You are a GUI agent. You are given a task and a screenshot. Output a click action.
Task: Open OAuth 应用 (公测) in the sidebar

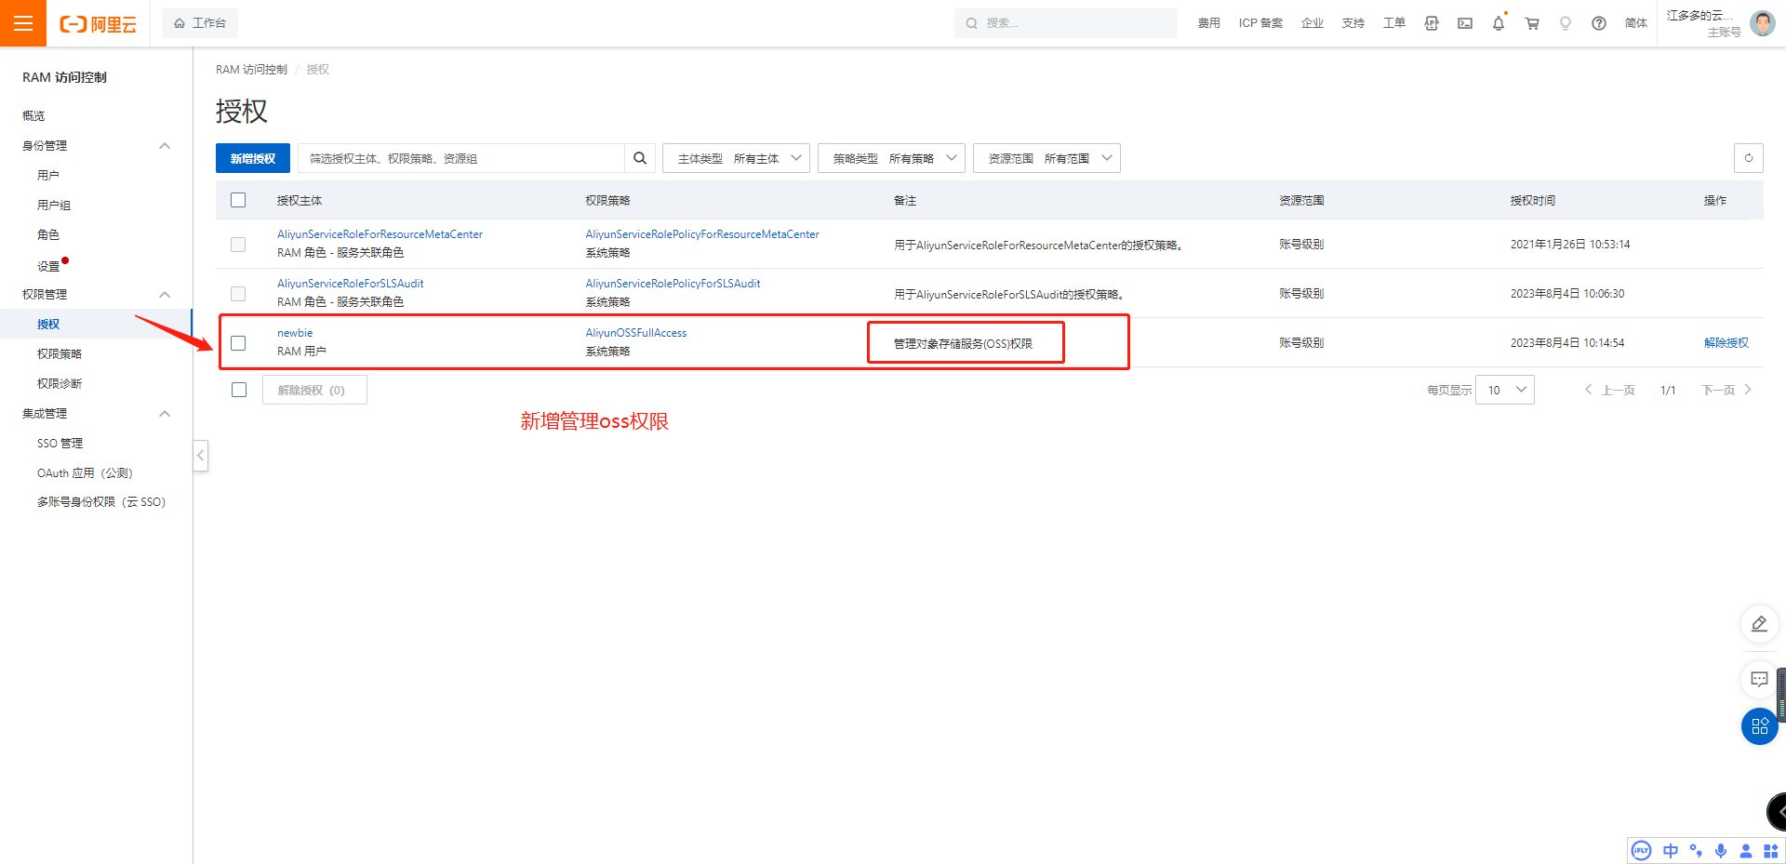(x=85, y=473)
